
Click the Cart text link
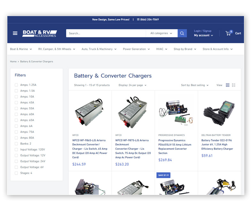[x=238, y=33]
